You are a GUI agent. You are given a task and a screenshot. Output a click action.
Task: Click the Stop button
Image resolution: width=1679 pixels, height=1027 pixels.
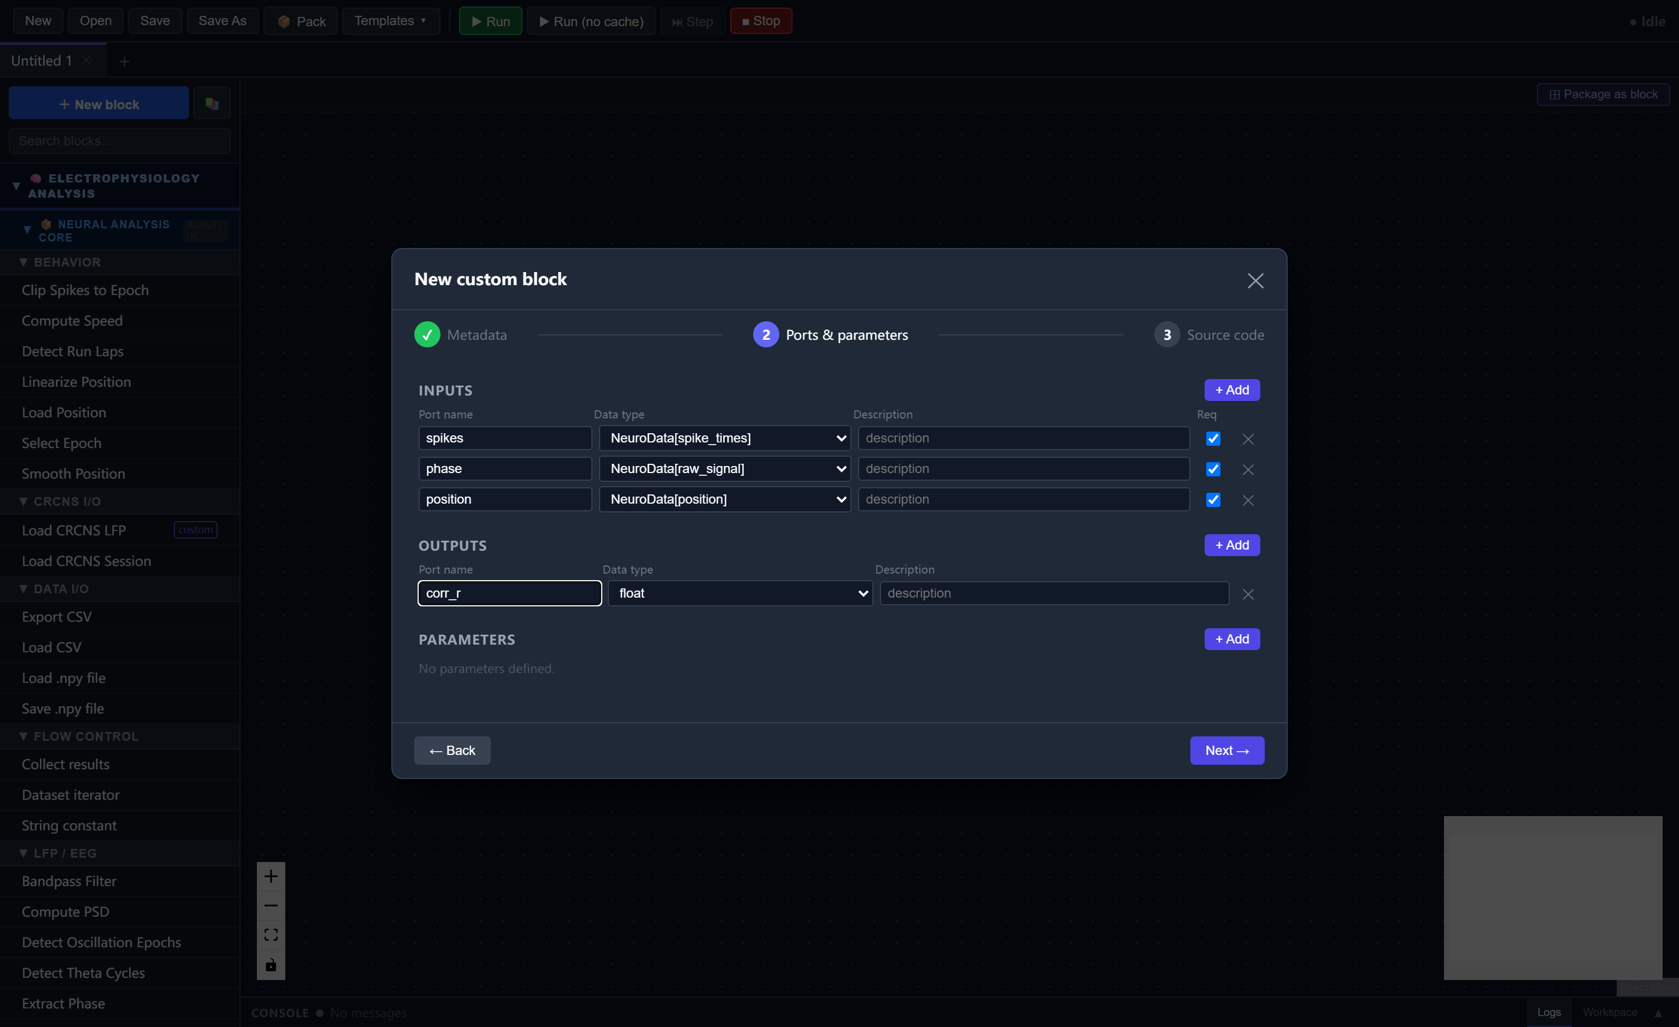point(761,21)
